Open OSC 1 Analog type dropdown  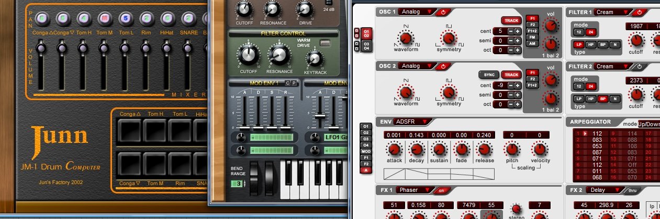click(417, 11)
